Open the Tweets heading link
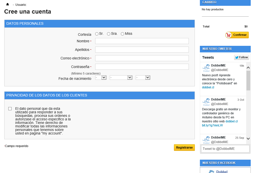This screenshot has height=173, width=254. tap(208, 57)
